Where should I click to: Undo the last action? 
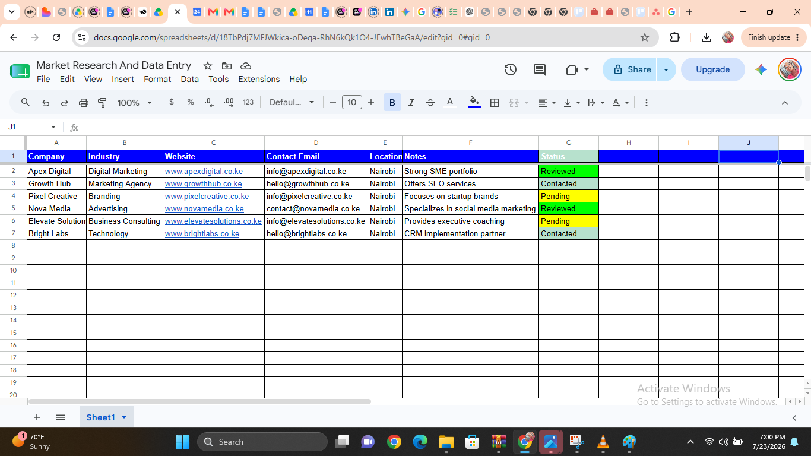click(46, 103)
